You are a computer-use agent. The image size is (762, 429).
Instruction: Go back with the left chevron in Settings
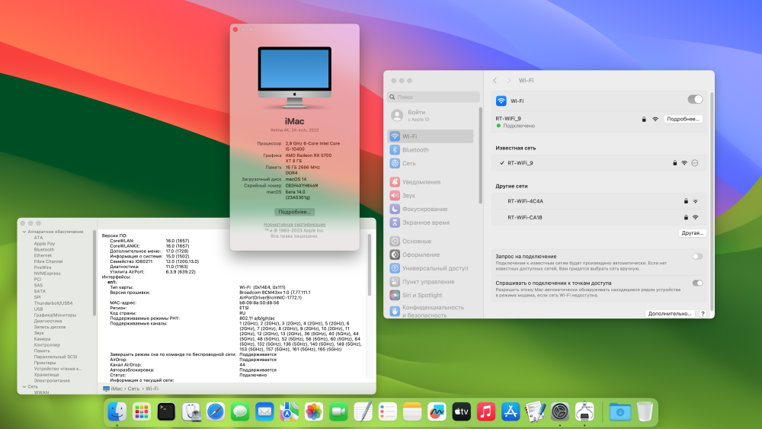(495, 81)
